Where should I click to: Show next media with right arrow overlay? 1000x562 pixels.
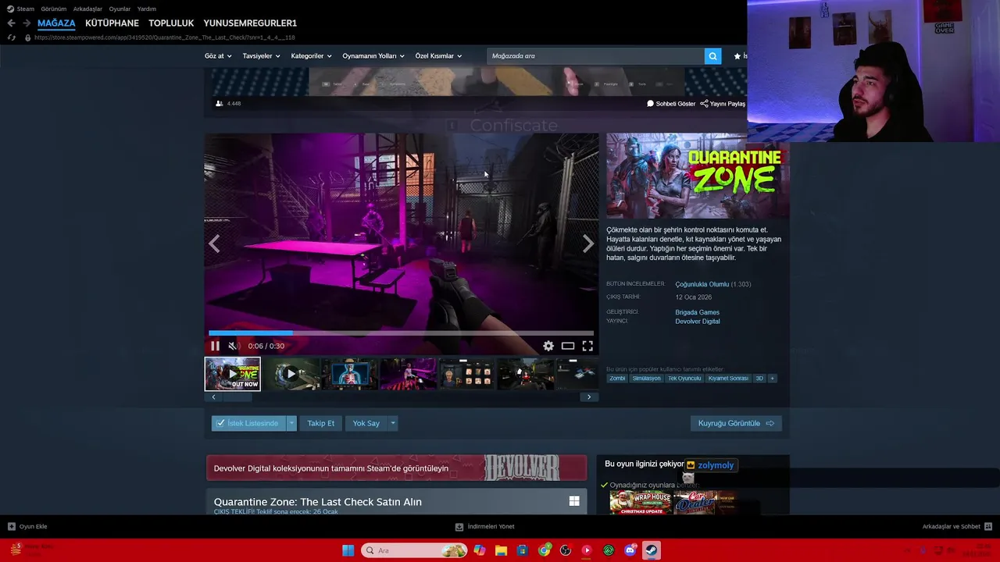pyautogui.click(x=588, y=244)
